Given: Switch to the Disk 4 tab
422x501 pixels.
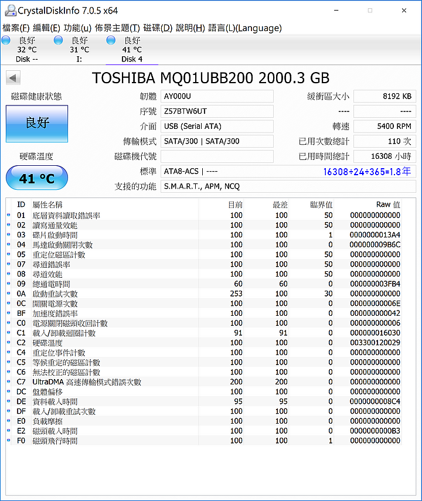Looking at the screenshot, I should (132, 50).
